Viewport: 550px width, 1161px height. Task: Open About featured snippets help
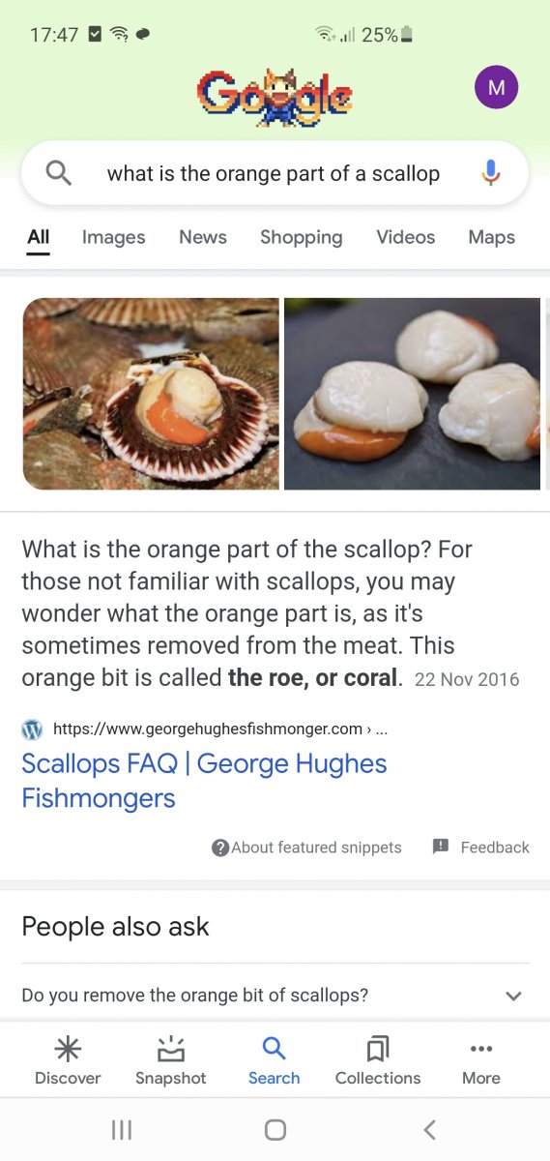click(x=306, y=848)
